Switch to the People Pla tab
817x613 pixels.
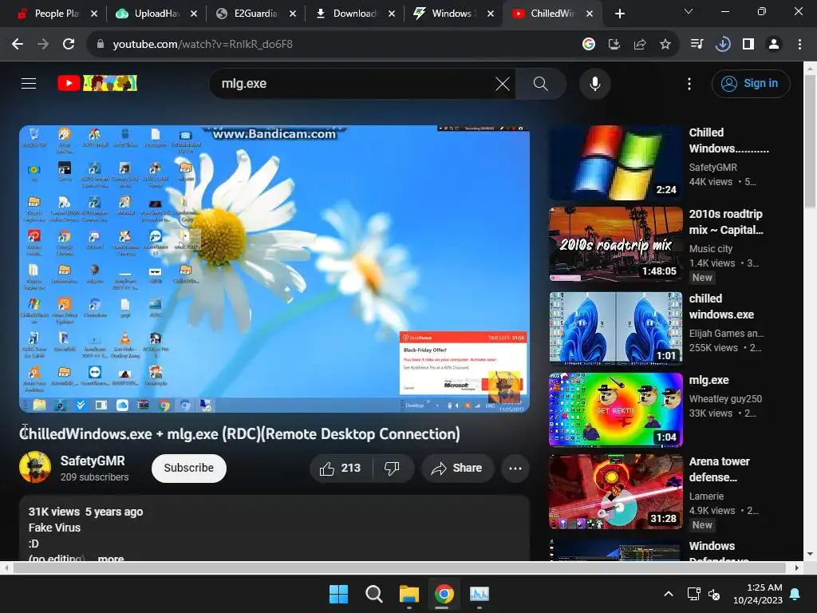[x=57, y=14]
